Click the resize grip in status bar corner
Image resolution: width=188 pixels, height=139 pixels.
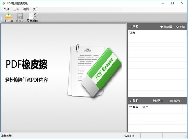click(x=186, y=137)
